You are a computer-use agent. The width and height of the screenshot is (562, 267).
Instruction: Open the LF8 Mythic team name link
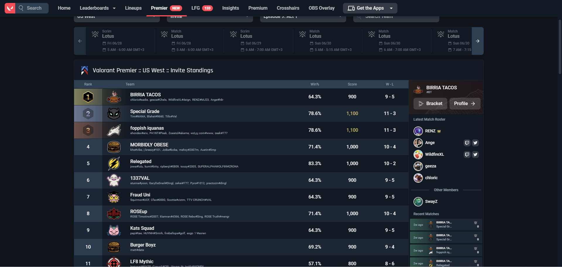pos(142,261)
